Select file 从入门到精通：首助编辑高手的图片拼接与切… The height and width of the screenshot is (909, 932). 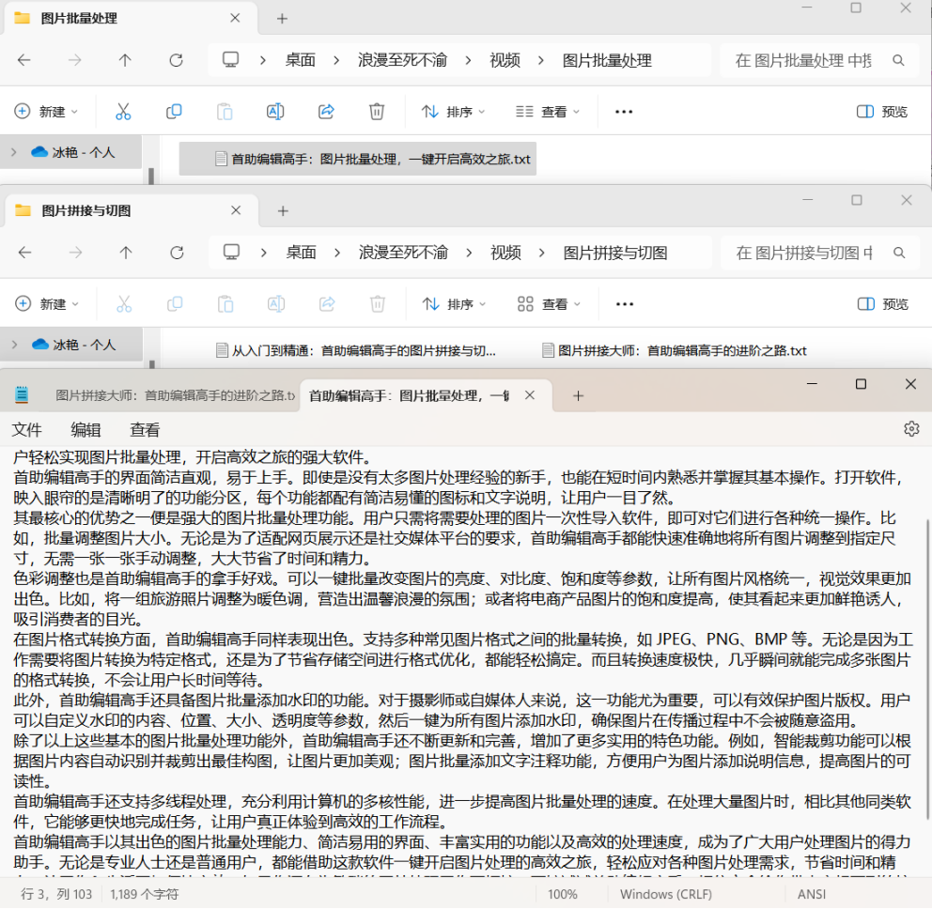pyautogui.click(x=355, y=350)
